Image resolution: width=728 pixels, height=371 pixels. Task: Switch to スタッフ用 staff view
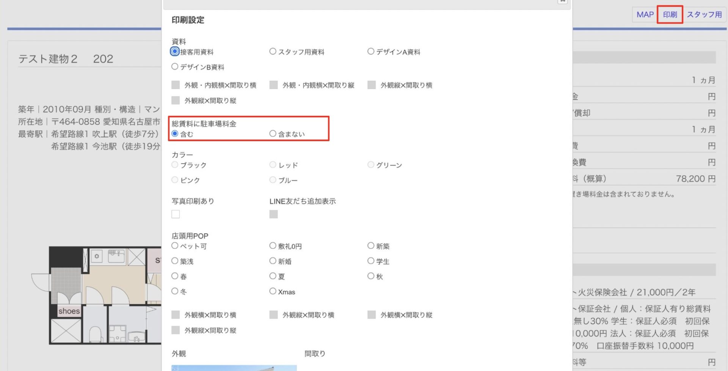[x=704, y=15]
